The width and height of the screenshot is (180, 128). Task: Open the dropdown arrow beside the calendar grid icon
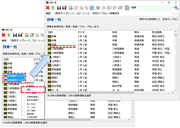click(129, 8)
